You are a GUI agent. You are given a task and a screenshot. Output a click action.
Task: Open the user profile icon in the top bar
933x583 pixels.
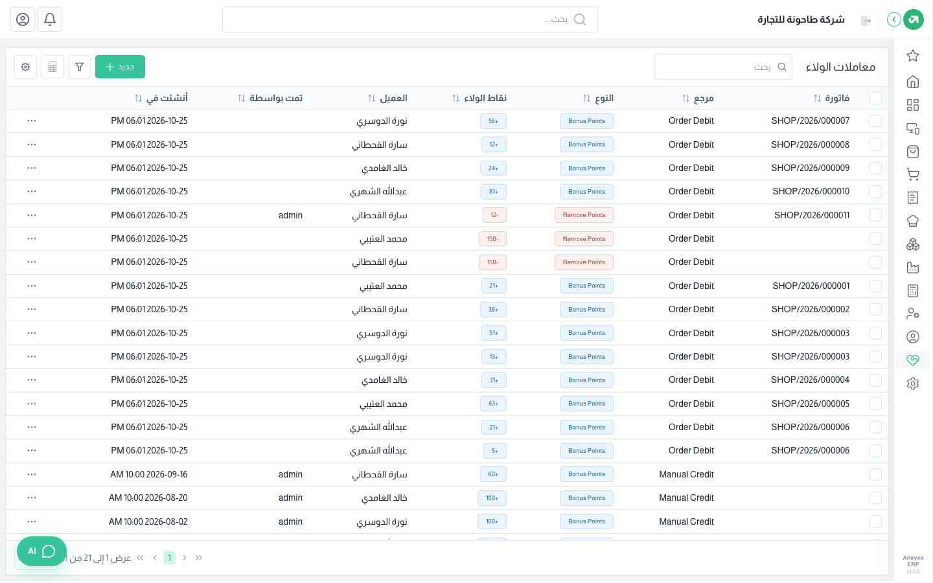pyautogui.click(x=23, y=19)
